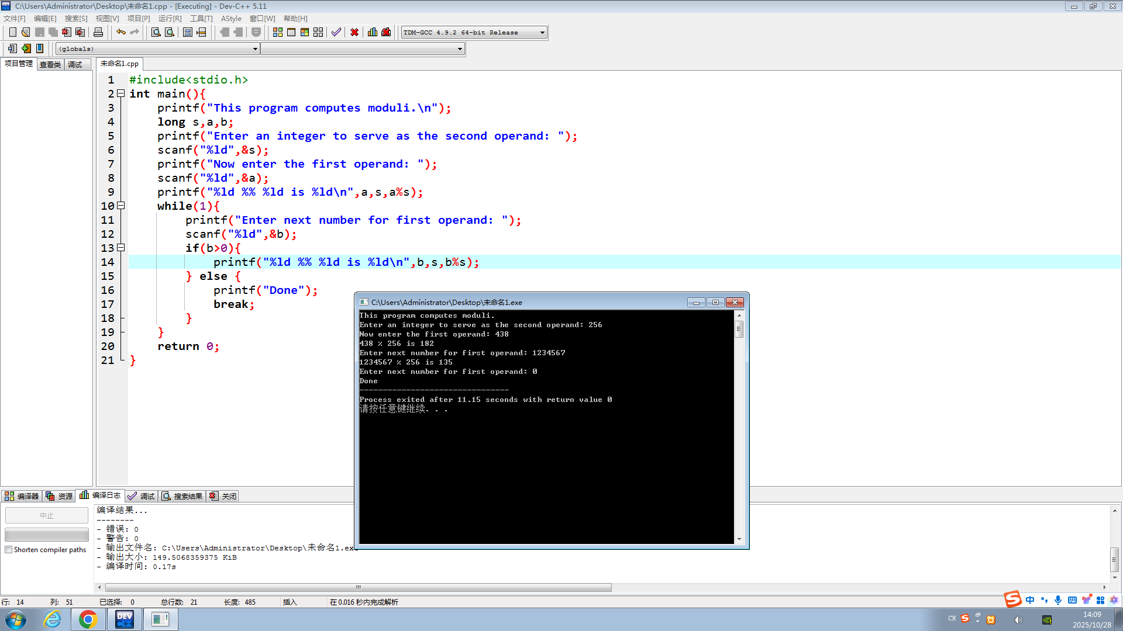1123x631 pixels.
Task: Select the 查看类 tab in left panel
Action: (x=50, y=64)
